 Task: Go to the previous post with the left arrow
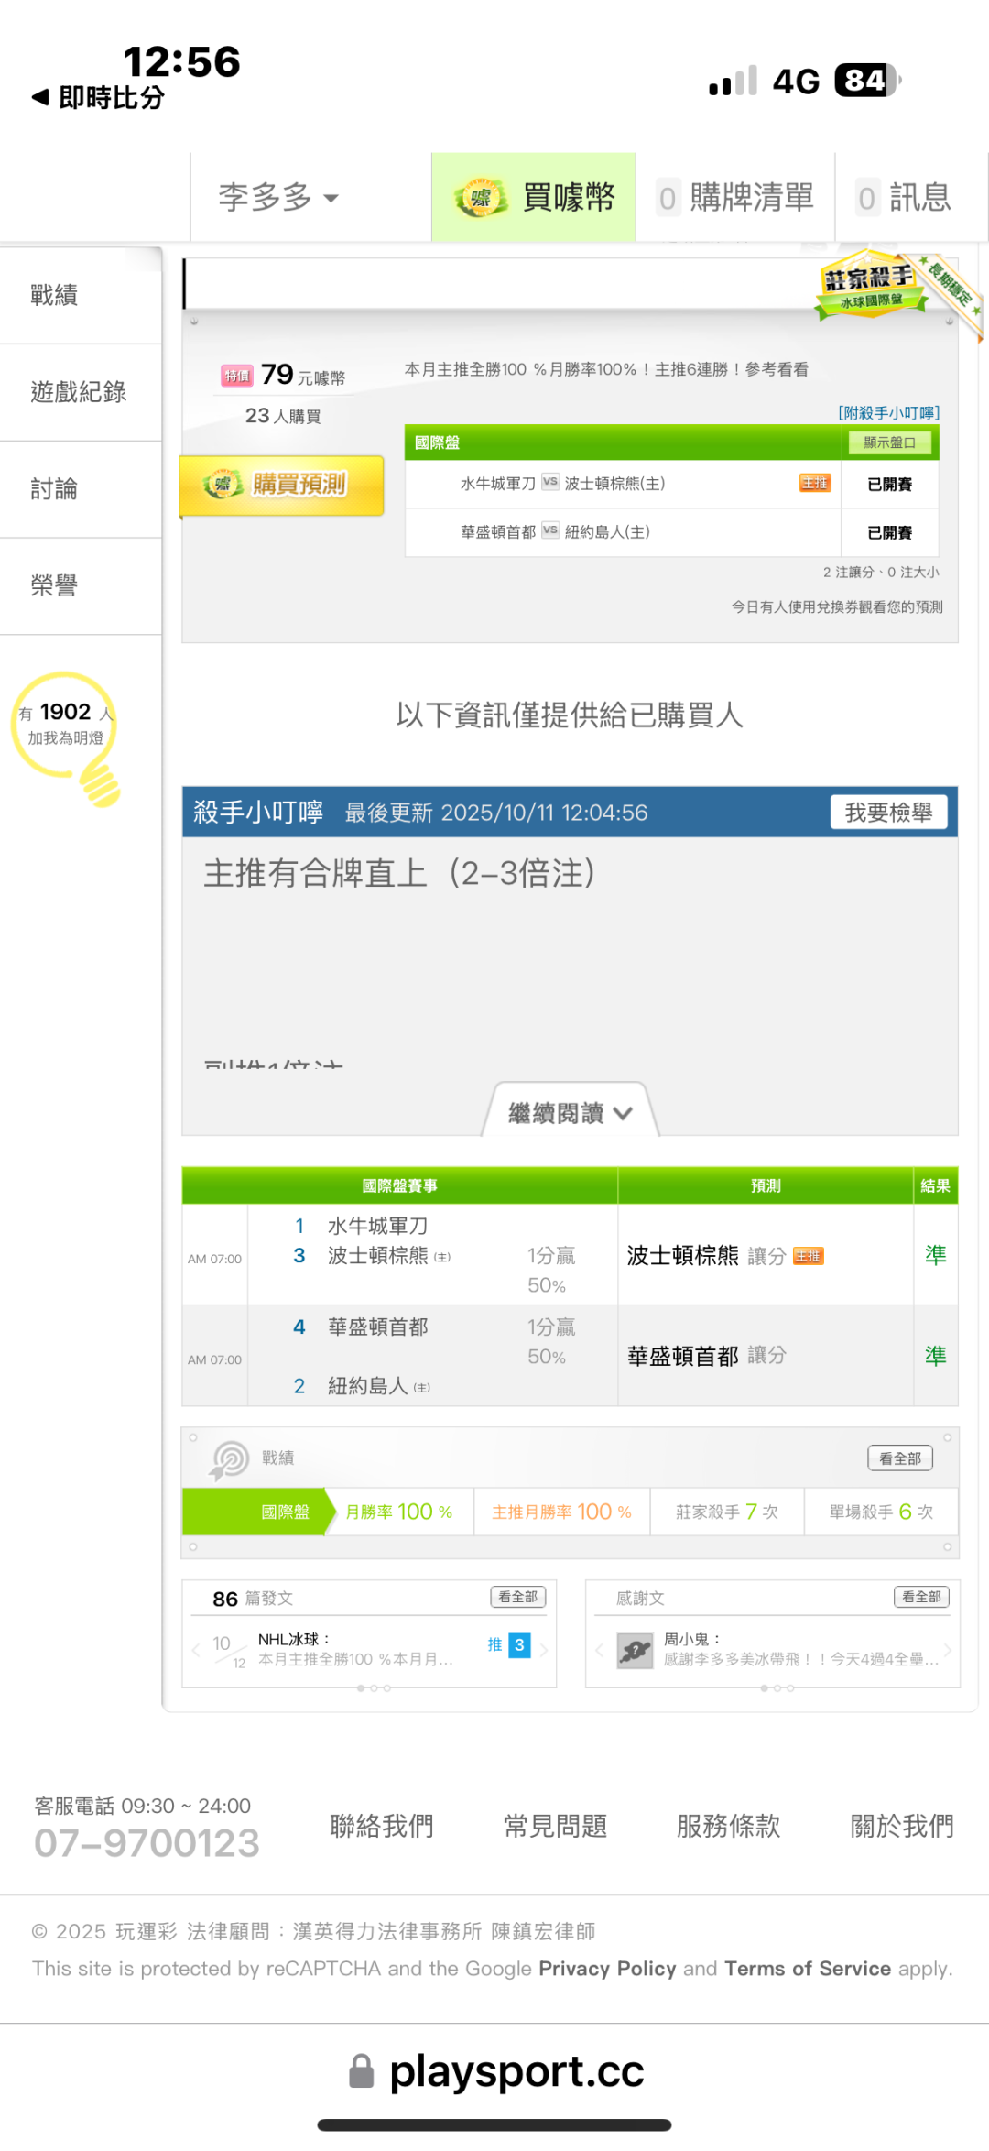pyautogui.click(x=196, y=1650)
